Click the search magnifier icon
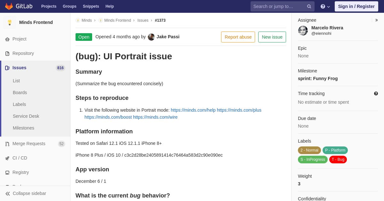 (x=309, y=6)
